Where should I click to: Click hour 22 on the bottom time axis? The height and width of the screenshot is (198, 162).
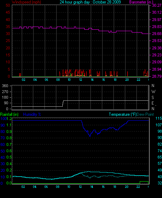coord(138,187)
